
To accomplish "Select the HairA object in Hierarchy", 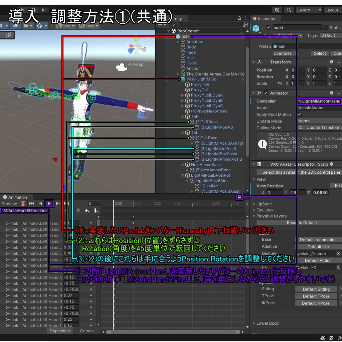I will [191, 63].
